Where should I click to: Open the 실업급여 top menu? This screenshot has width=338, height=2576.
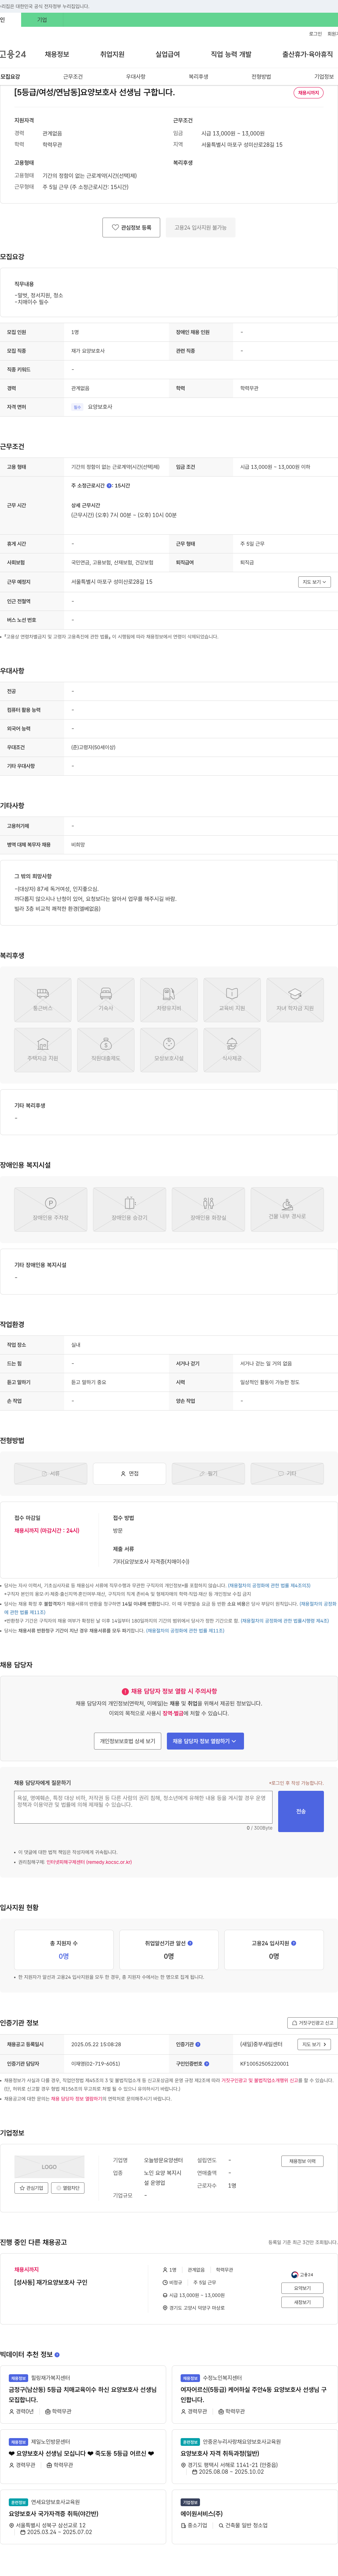(168, 54)
